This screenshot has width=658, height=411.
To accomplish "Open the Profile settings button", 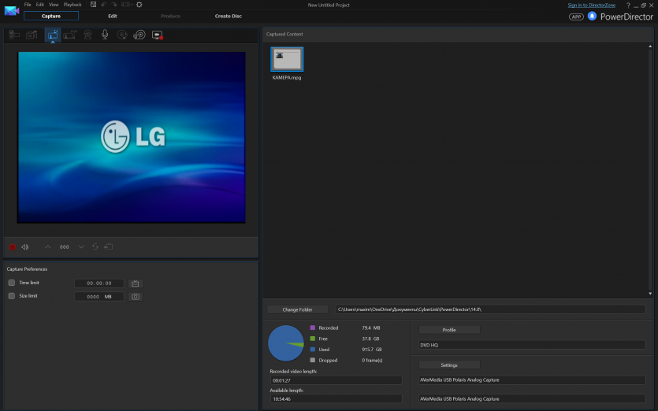I will click(449, 330).
